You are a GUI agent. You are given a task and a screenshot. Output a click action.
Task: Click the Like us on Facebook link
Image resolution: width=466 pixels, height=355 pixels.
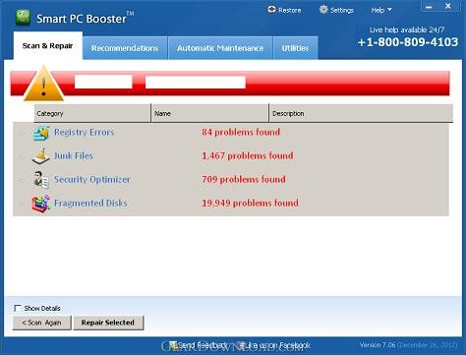coord(278,345)
